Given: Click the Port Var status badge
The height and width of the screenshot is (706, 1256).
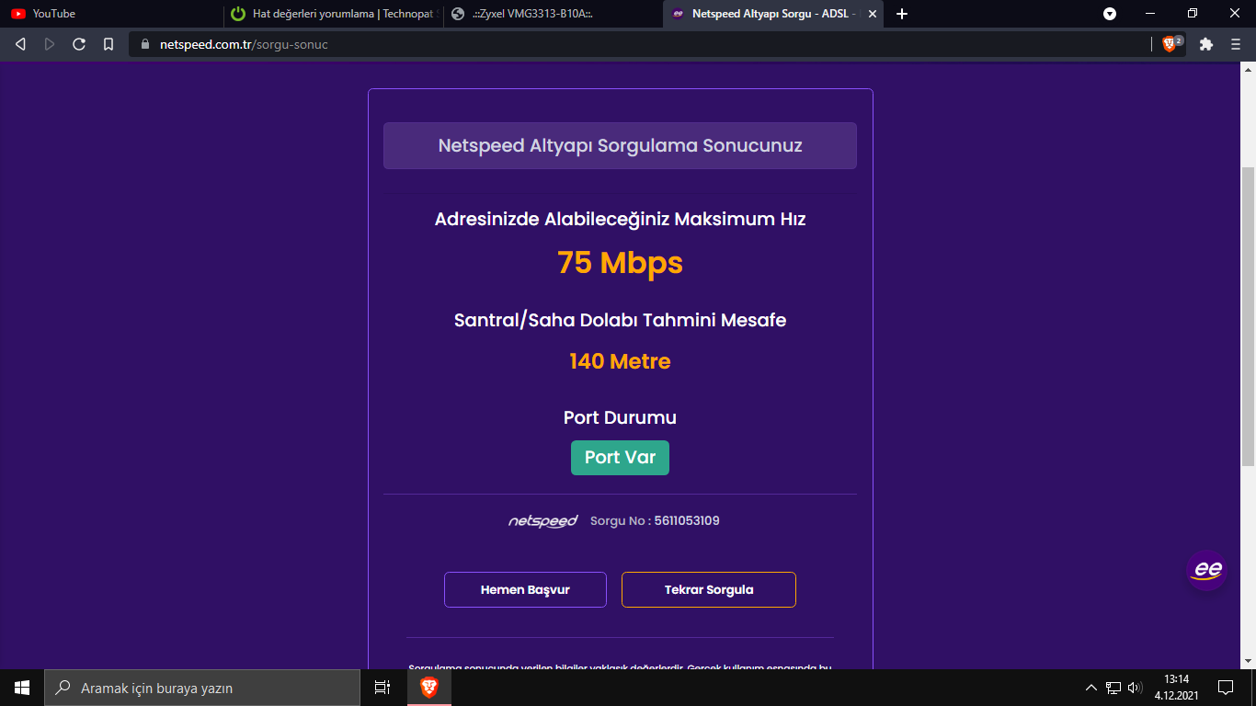Looking at the screenshot, I should pyautogui.click(x=620, y=458).
